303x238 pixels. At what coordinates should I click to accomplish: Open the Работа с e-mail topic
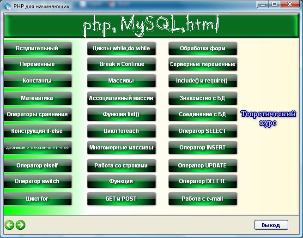pos(202,199)
